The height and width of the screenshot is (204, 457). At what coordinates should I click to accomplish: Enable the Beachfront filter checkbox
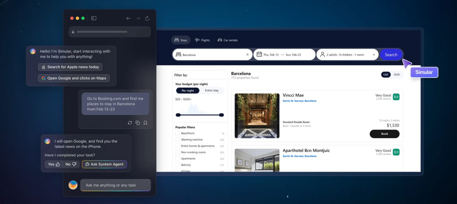177,133
